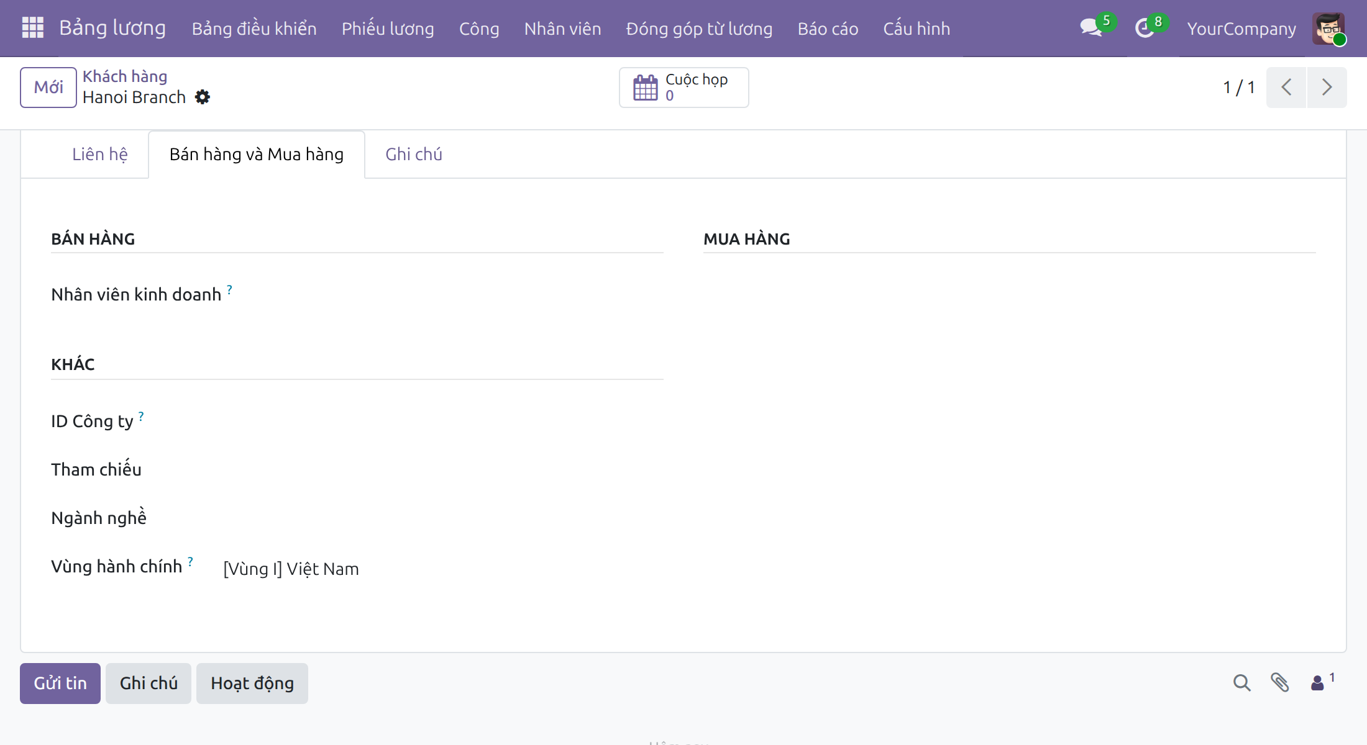Click the Gửi tin button
The image size is (1367, 745).
(x=60, y=684)
